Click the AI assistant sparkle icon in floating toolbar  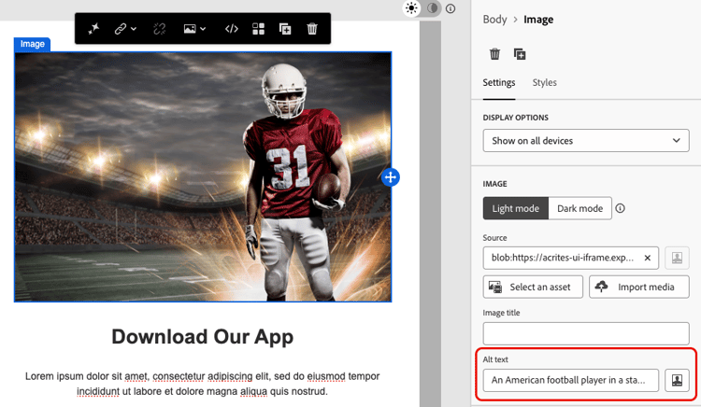(x=93, y=29)
